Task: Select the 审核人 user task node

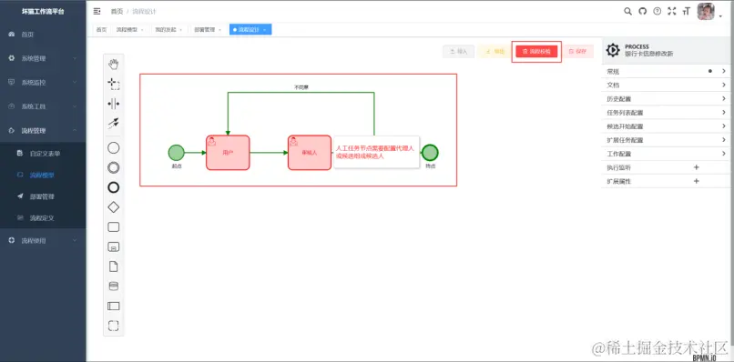Action: tap(310, 153)
